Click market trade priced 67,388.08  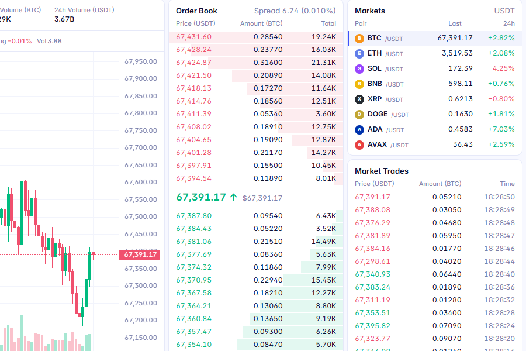click(435, 210)
